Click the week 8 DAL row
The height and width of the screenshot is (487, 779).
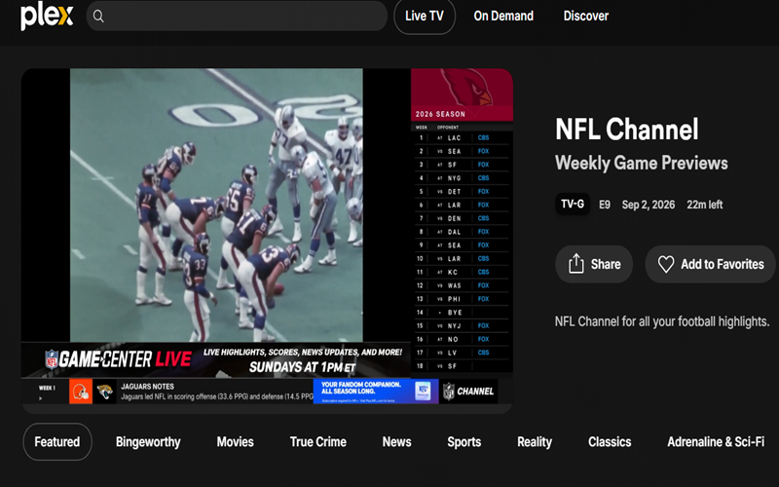click(462, 232)
